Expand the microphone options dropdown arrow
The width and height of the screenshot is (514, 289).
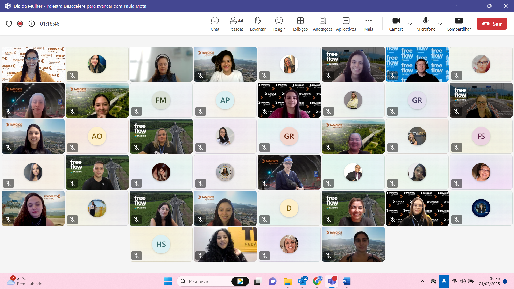[x=440, y=24]
